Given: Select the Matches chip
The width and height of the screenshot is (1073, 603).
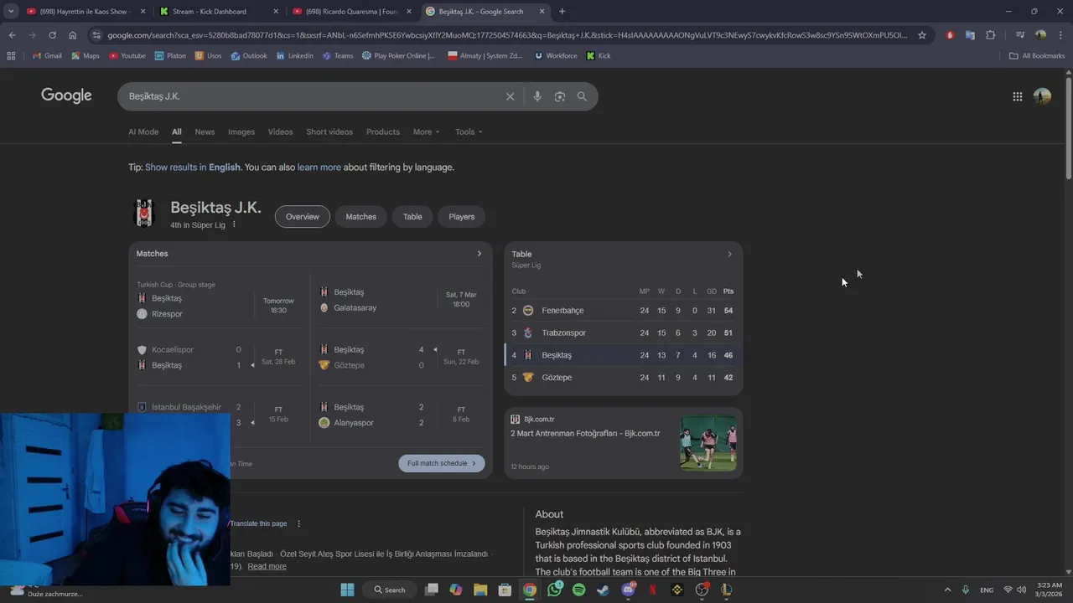Looking at the screenshot, I should (x=361, y=216).
